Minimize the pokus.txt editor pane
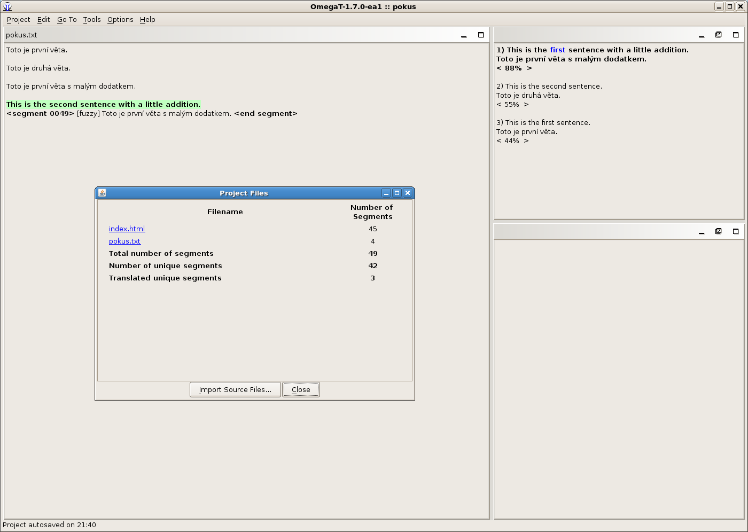Image resolution: width=748 pixels, height=532 pixels. pos(464,35)
